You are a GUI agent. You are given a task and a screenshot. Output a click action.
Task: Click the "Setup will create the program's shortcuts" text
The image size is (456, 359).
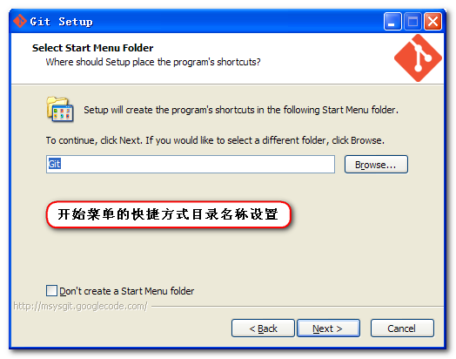(241, 110)
